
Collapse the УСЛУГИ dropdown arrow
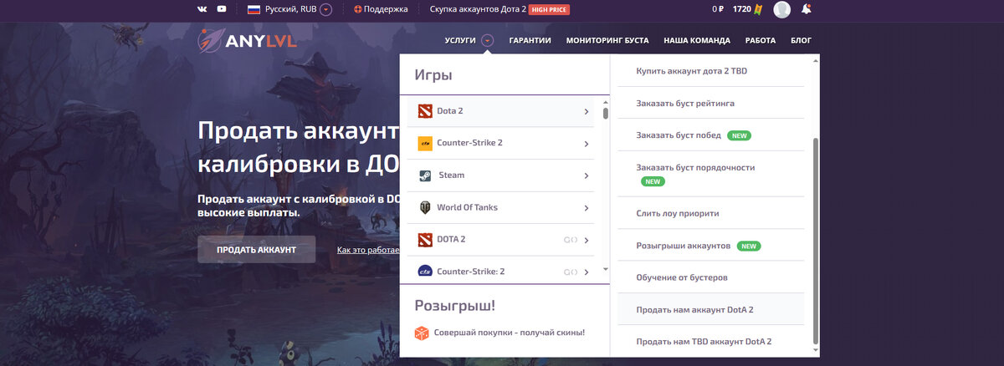[487, 40]
